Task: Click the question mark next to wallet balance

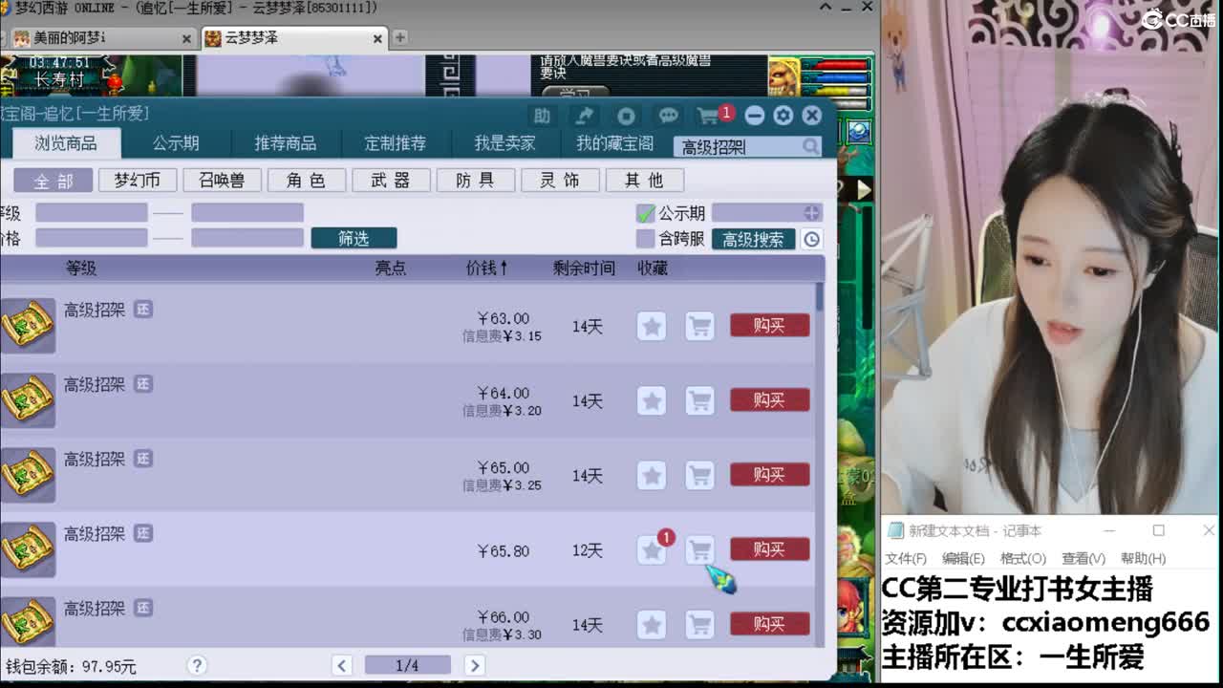Action: coord(197,665)
